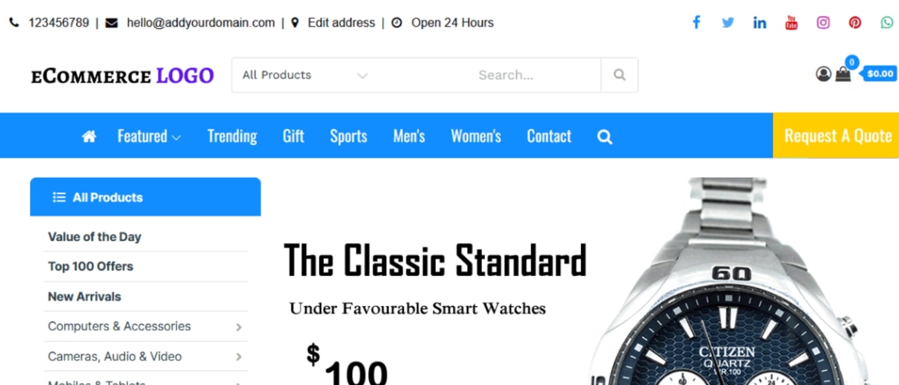Open the Facebook social icon

696,23
